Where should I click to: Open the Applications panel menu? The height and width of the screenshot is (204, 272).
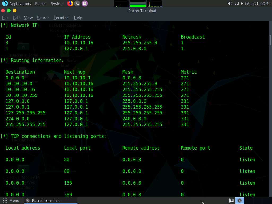pyautogui.click(x=20, y=4)
